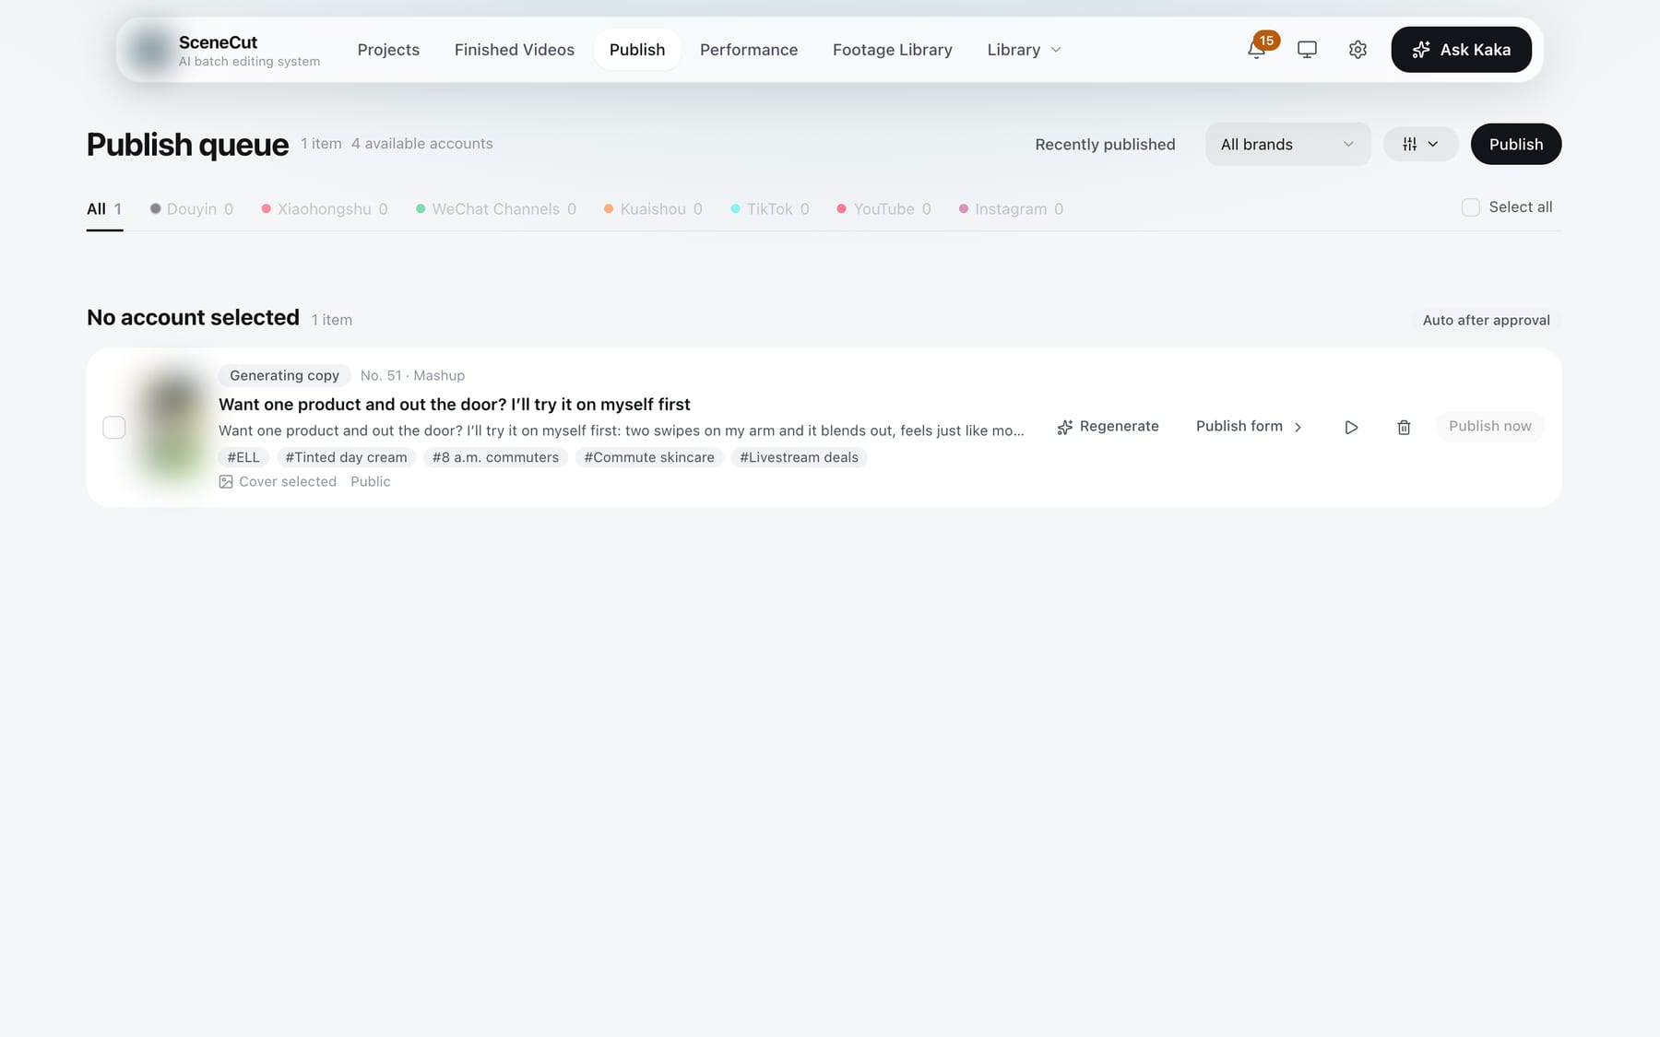Open the notifications bell with 15 badge
This screenshot has height=1037, width=1660.
(x=1256, y=50)
